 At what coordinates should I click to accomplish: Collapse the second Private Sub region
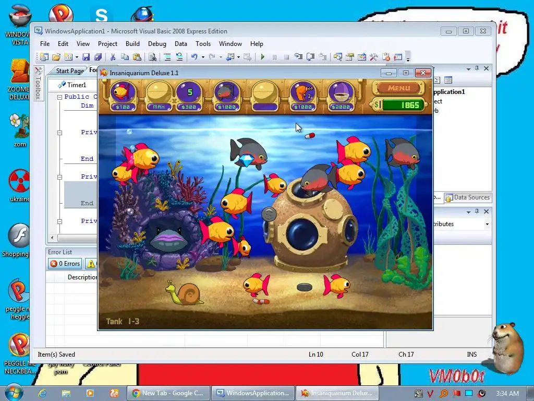click(x=59, y=177)
